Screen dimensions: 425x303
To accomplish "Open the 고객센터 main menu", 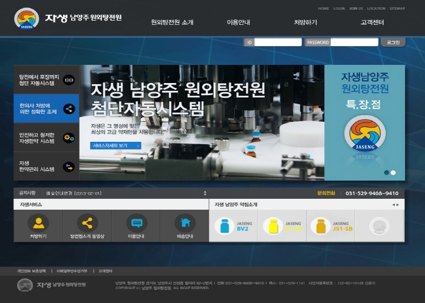I will [372, 22].
